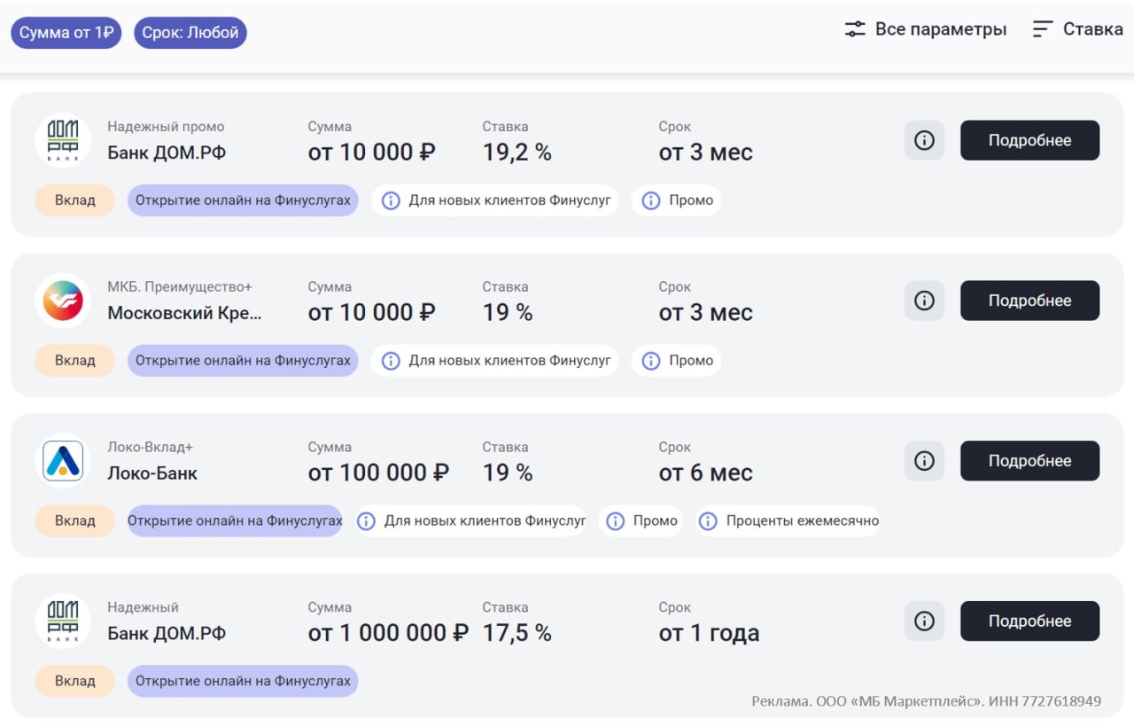Open info icon on Московский Кредитный card

pos(924,301)
